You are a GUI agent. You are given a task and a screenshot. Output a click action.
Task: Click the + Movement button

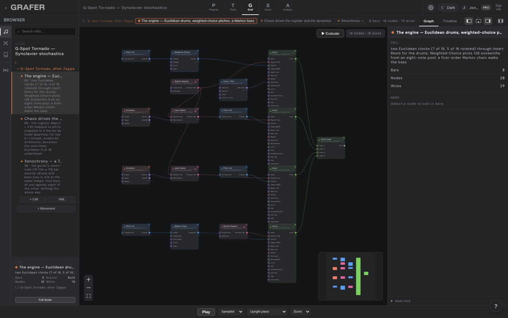point(46,208)
